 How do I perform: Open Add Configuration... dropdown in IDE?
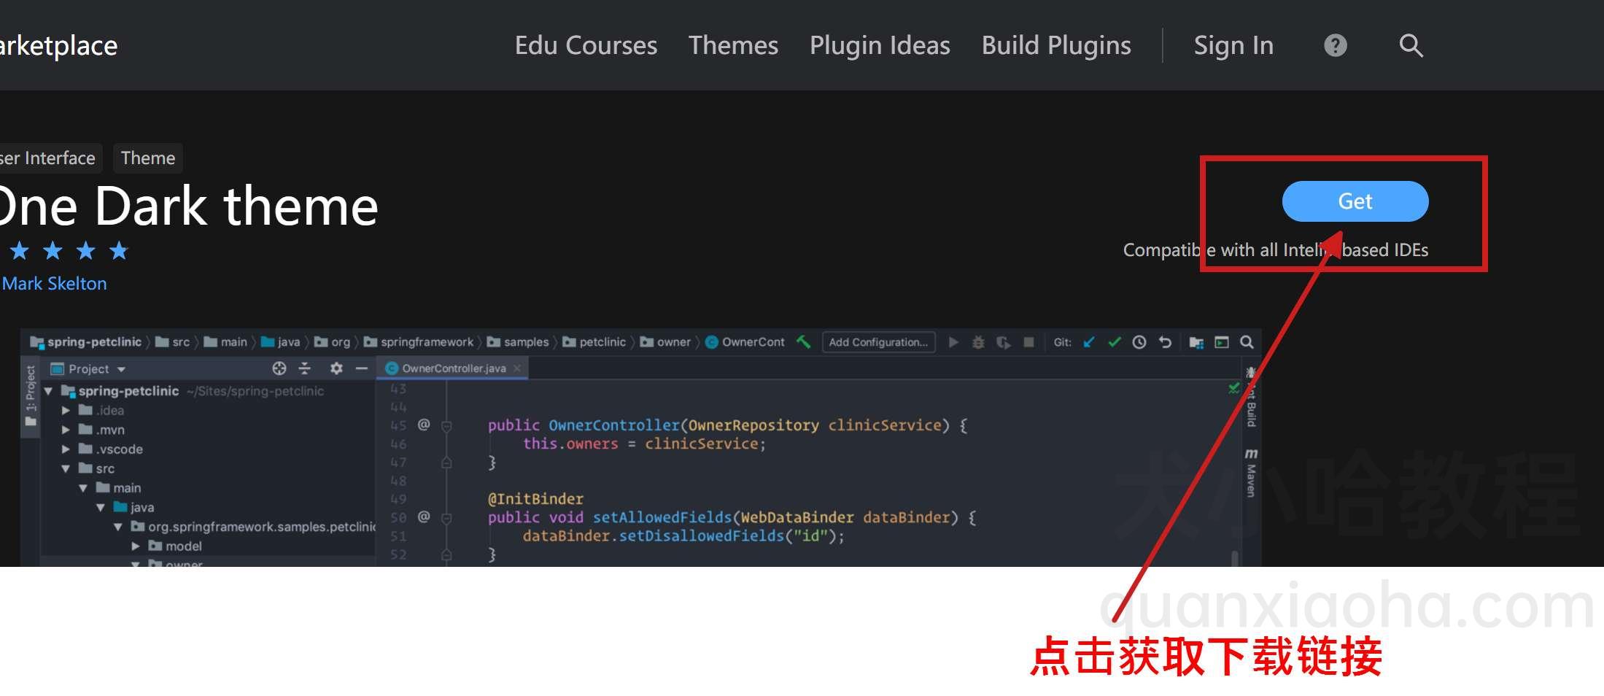[x=878, y=342]
